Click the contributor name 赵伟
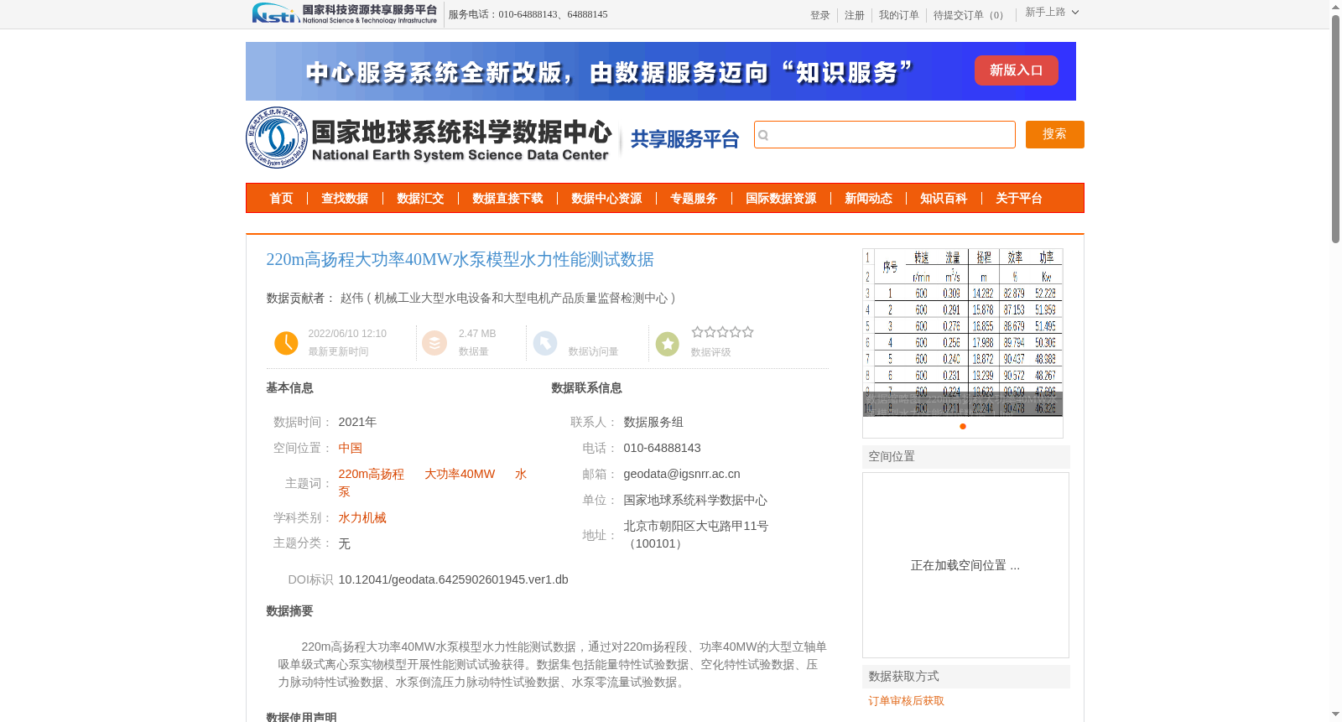This screenshot has height=722, width=1342. tap(351, 299)
